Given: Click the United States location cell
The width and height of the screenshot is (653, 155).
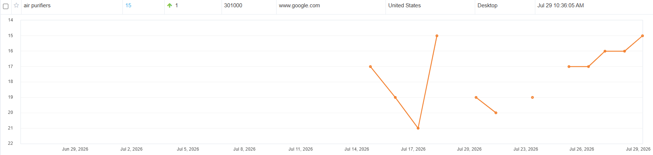Looking at the screenshot, I should pos(404,5).
